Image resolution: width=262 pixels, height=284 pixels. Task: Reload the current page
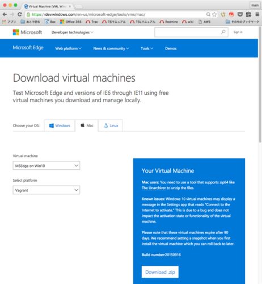coord(20,14)
